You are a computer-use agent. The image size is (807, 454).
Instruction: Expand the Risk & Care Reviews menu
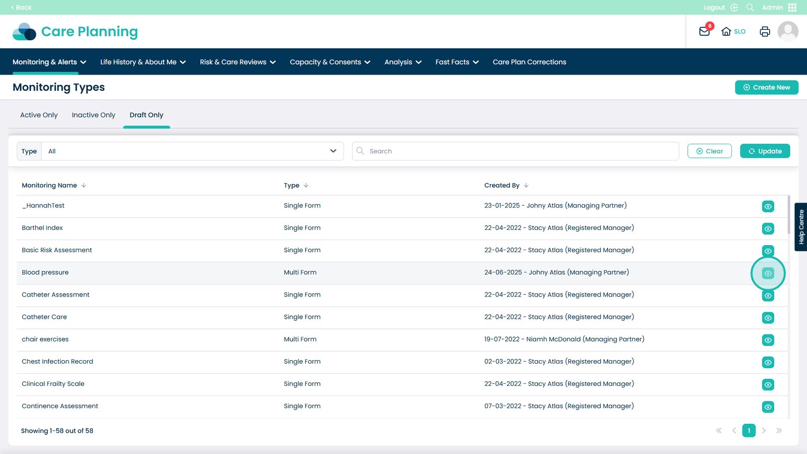(x=238, y=62)
